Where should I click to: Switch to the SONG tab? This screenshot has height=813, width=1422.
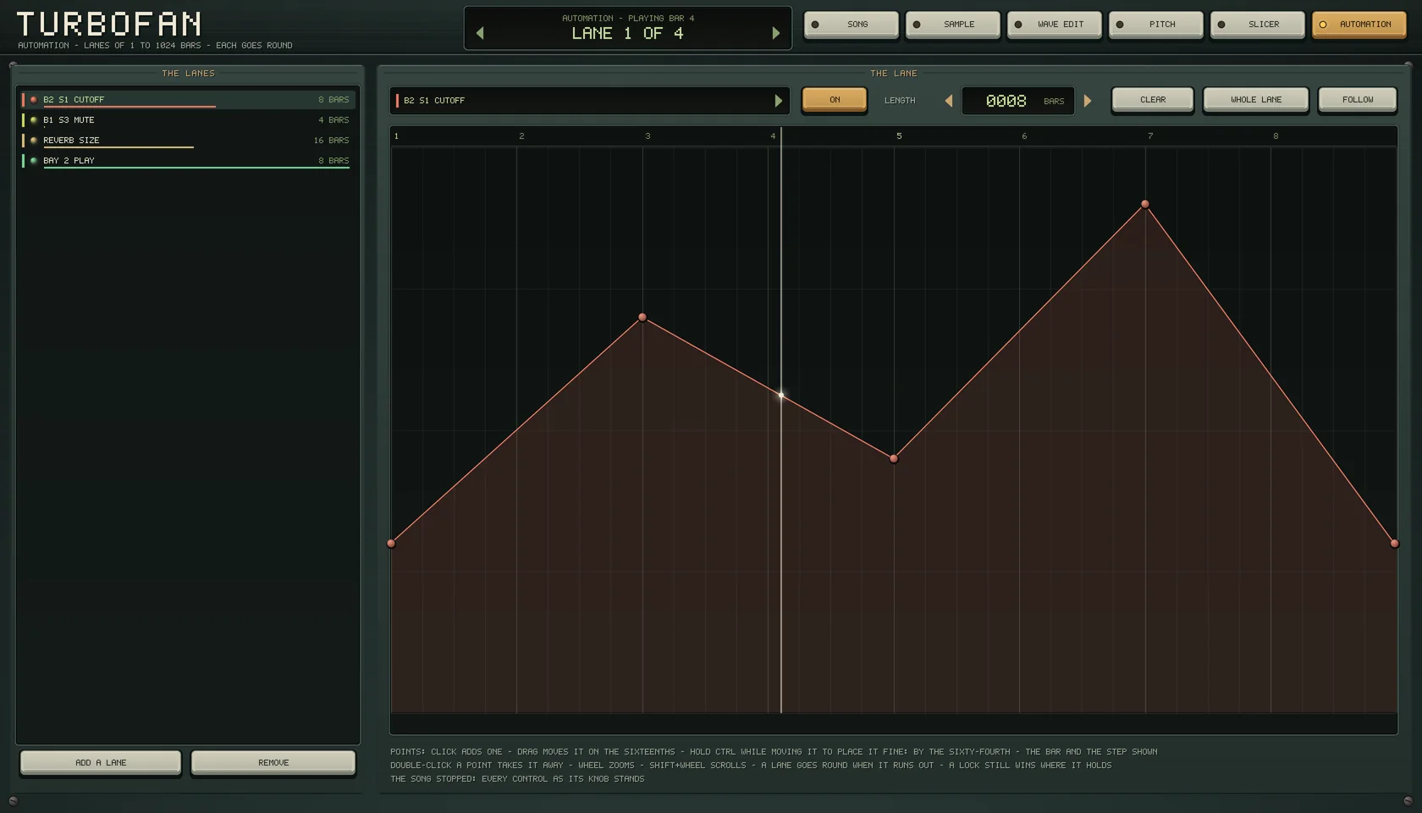pos(851,25)
